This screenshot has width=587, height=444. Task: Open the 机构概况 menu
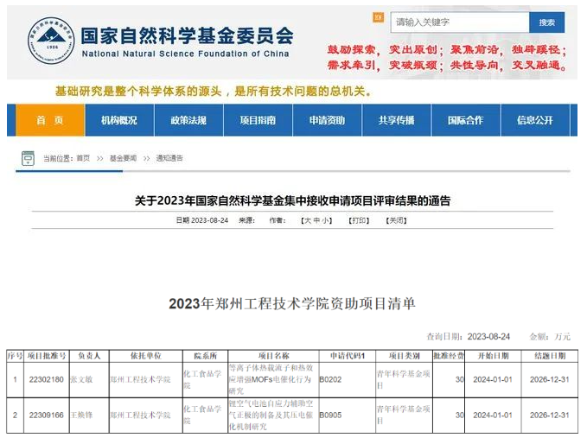(x=119, y=120)
